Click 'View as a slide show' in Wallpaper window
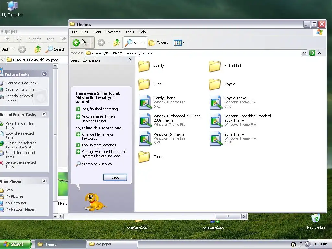The image size is (332, 249). pyautogui.click(x=21, y=83)
